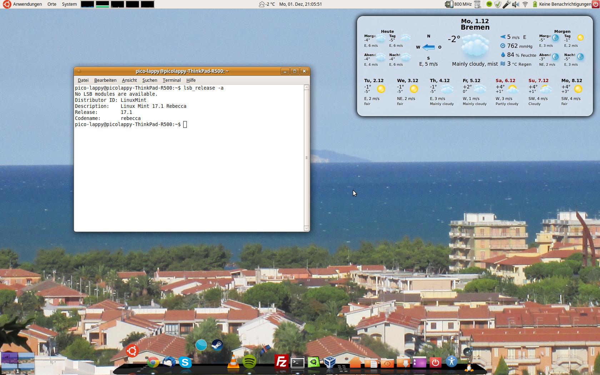The height and width of the screenshot is (375, 600).
Task: Click the workspace switcher thumbnail
Action: click(x=17, y=362)
